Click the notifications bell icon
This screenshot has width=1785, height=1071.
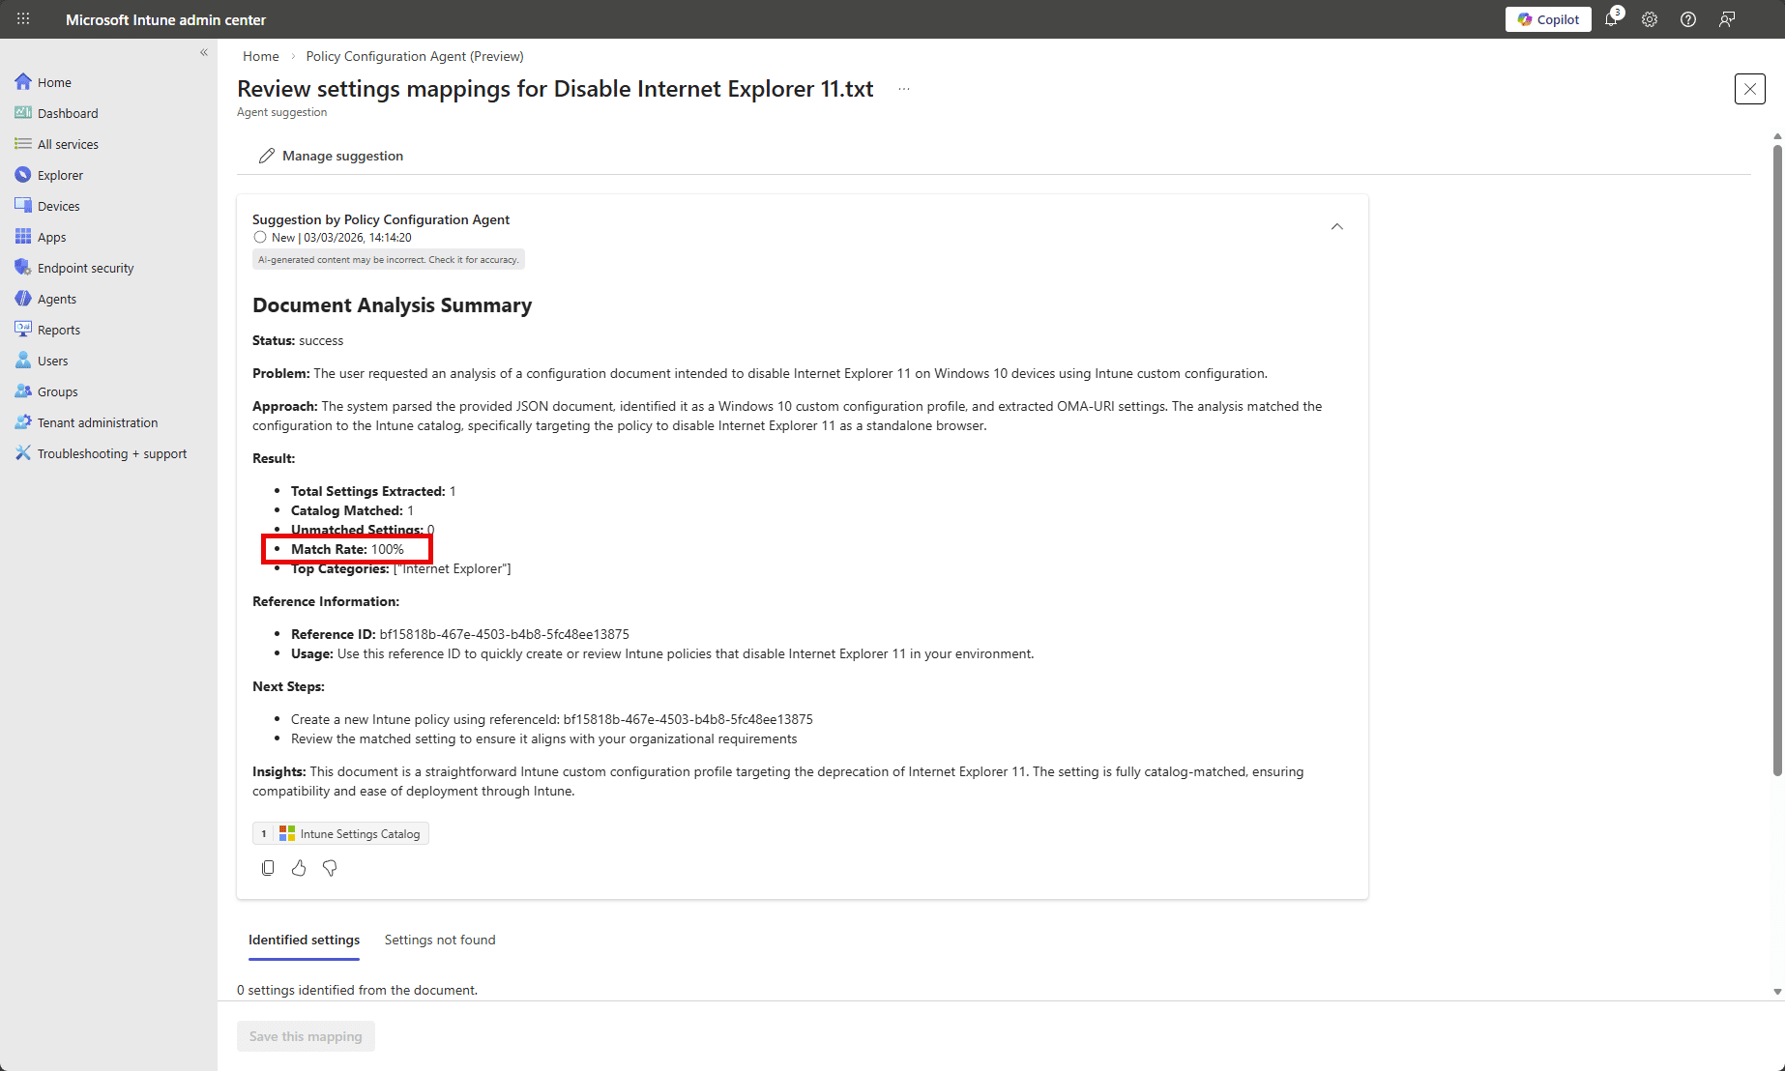tap(1611, 19)
